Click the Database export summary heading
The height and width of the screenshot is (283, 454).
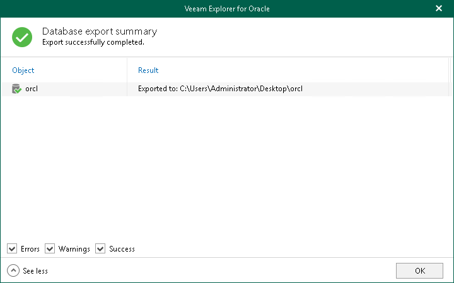coord(100,31)
